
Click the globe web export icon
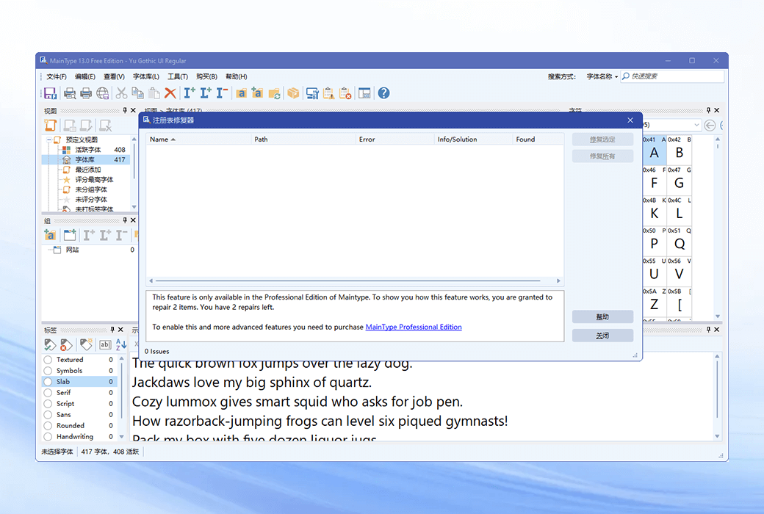(x=102, y=93)
